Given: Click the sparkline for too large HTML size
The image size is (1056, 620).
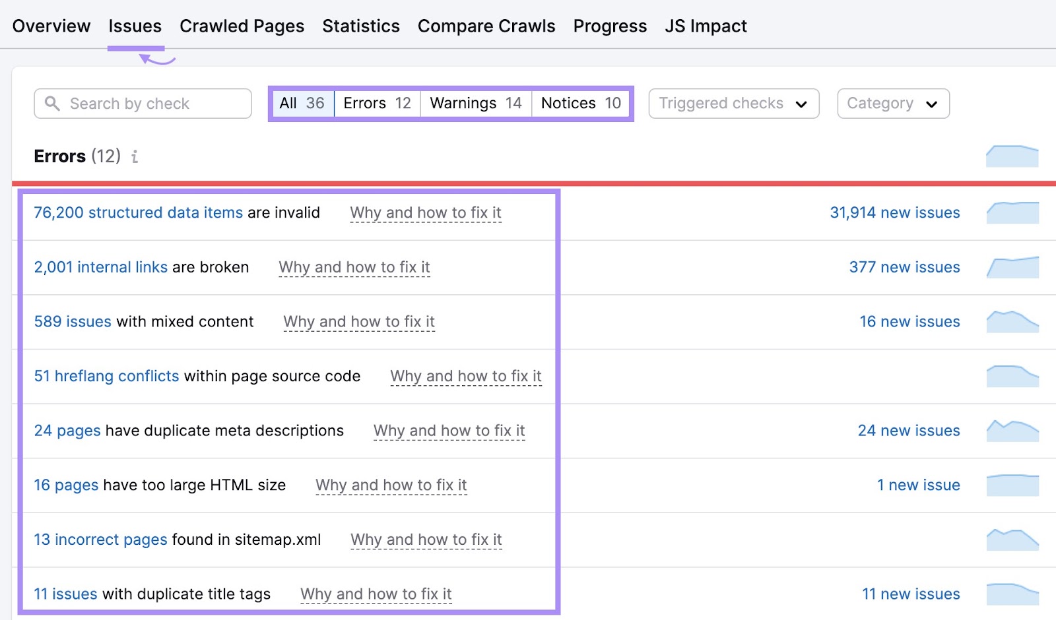Looking at the screenshot, I should [1012, 484].
